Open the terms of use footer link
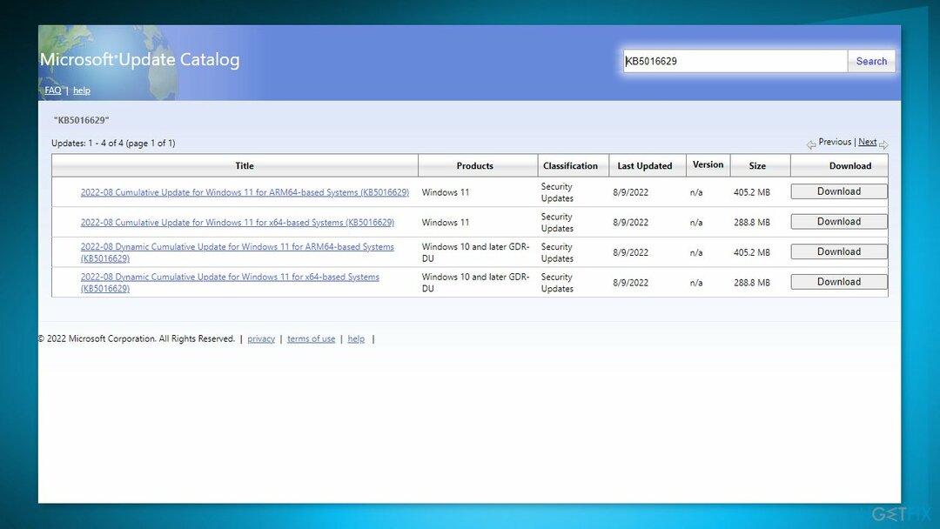 [x=311, y=339]
